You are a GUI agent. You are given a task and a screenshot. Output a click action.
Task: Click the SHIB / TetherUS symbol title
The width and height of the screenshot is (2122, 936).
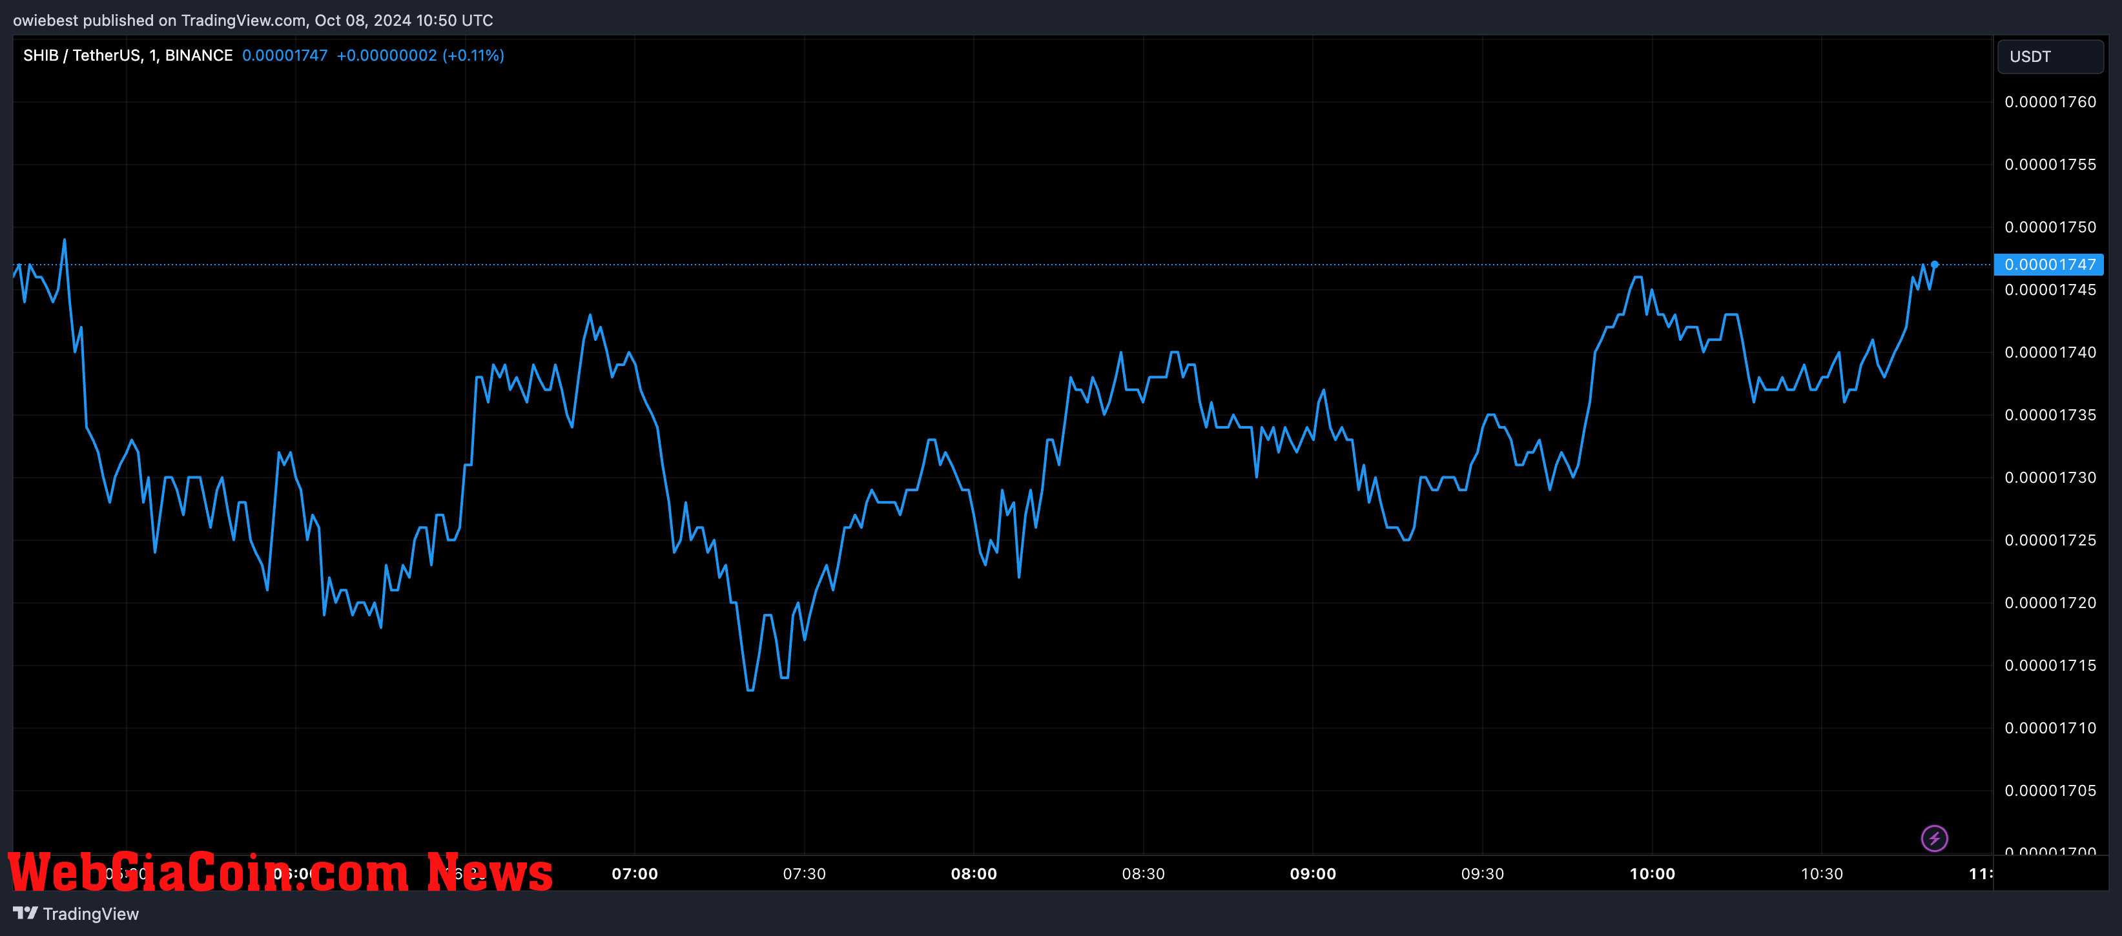pos(128,55)
